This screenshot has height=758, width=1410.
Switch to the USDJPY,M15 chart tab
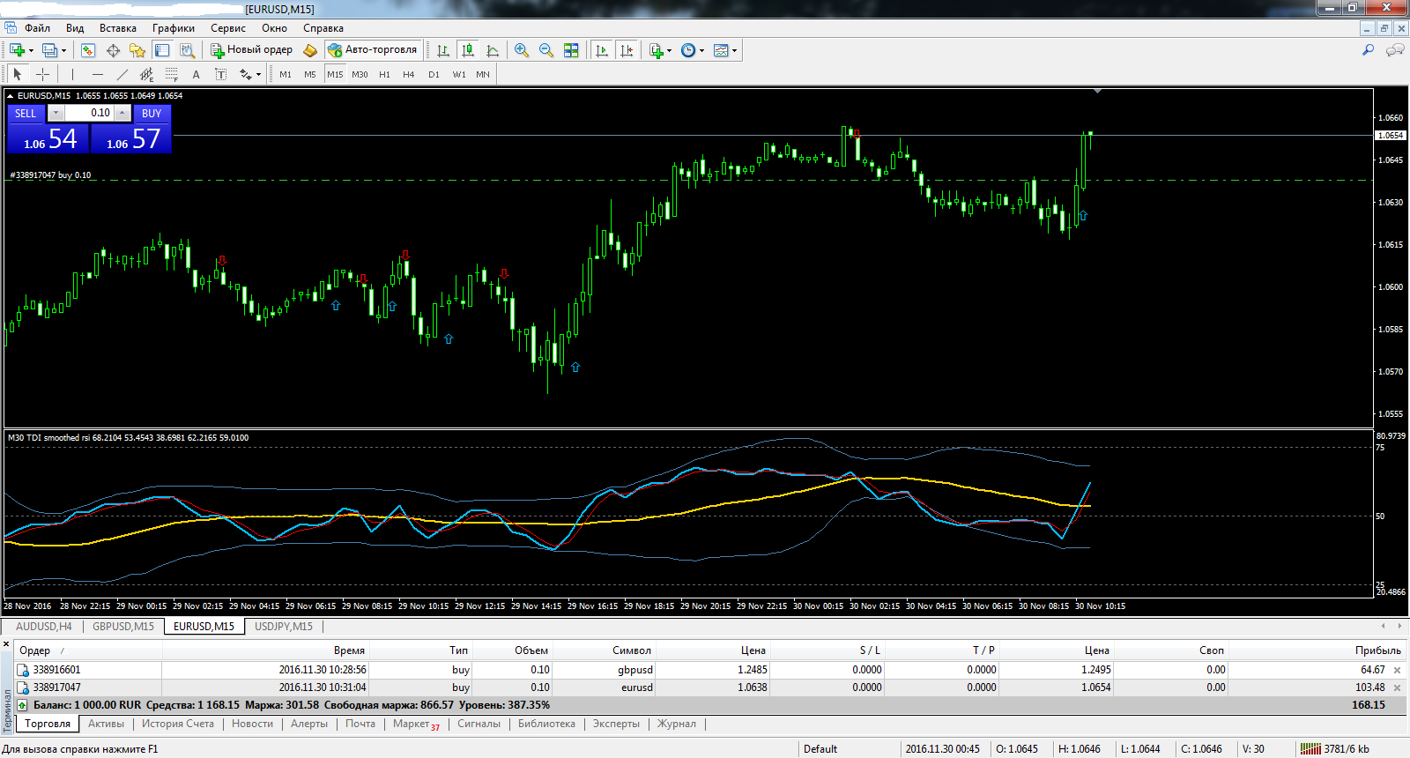(x=283, y=627)
